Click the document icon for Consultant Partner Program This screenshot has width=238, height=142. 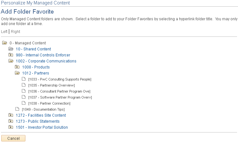tap(23, 91)
